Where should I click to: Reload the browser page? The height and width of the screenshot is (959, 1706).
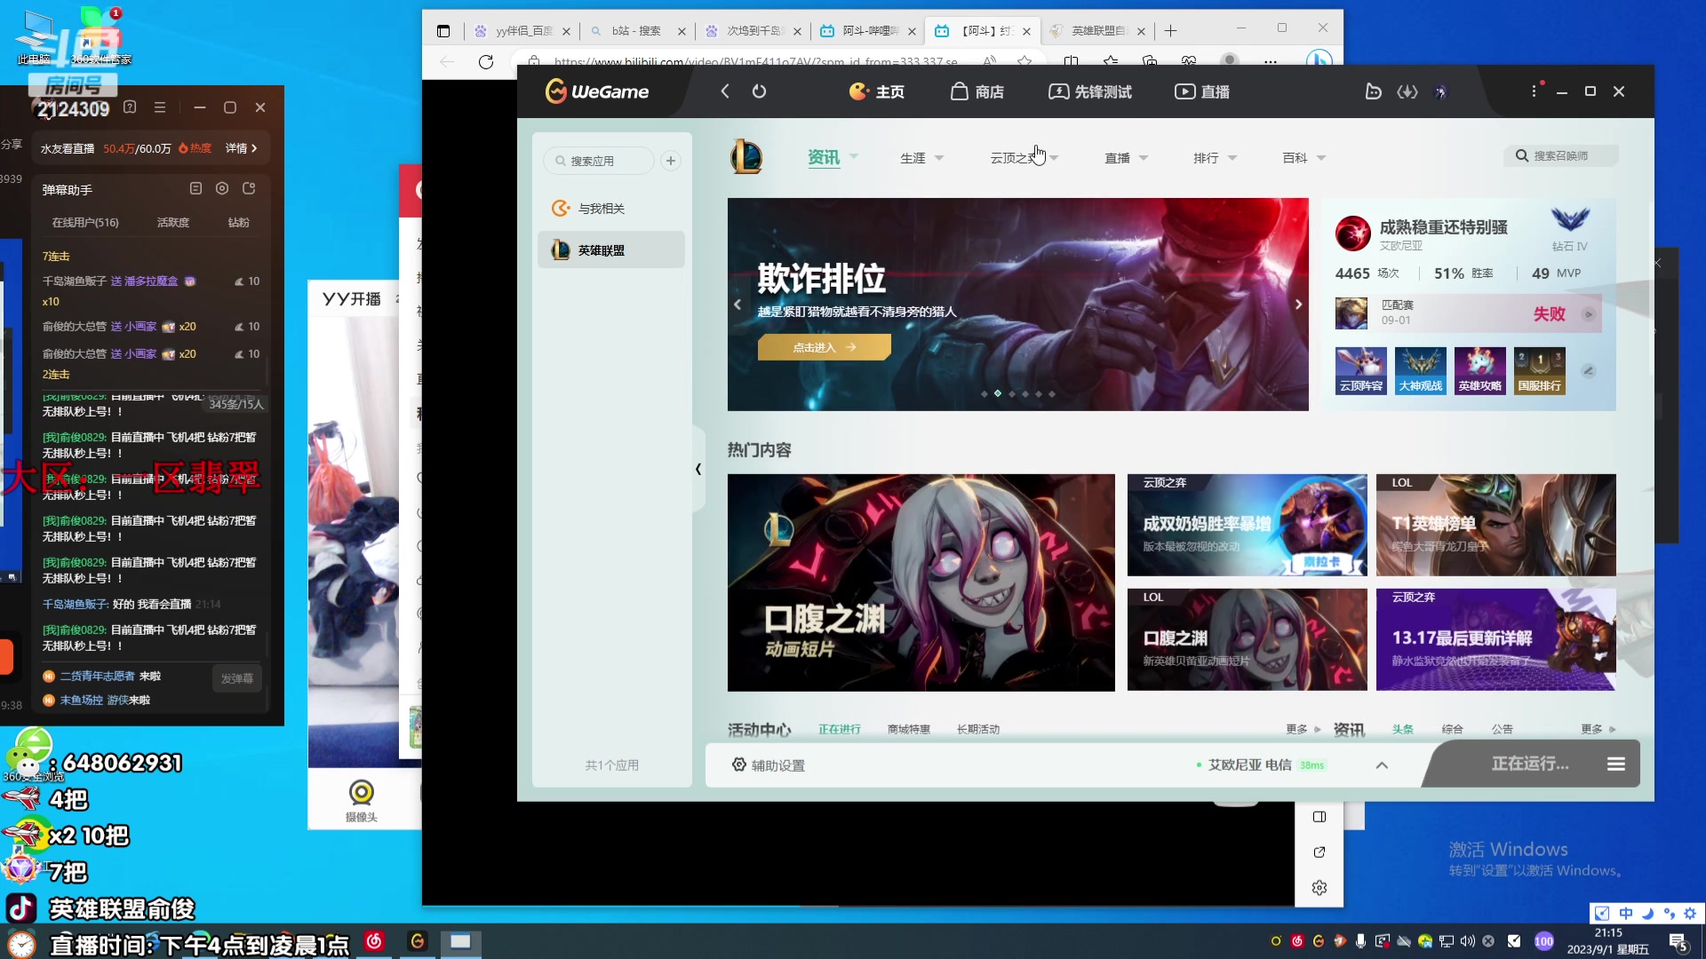[485, 61]
